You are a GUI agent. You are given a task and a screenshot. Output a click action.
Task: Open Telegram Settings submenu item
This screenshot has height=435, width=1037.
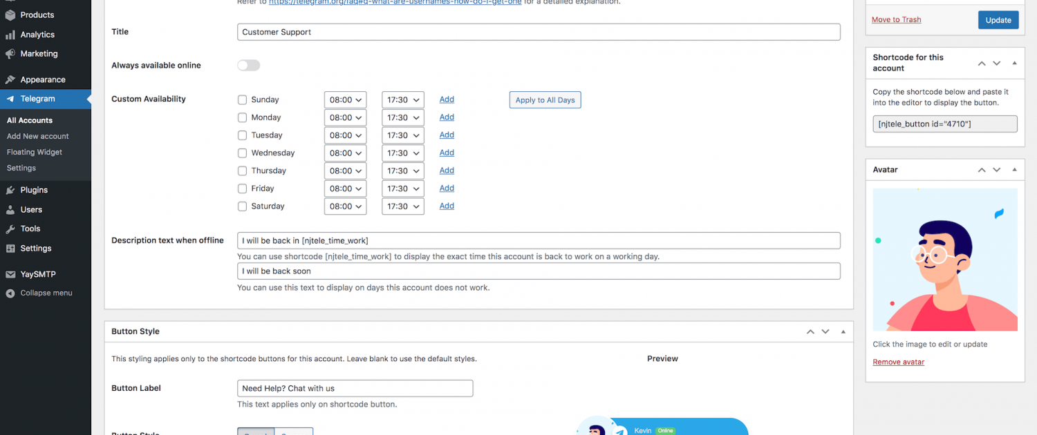[x=21, y=168]
